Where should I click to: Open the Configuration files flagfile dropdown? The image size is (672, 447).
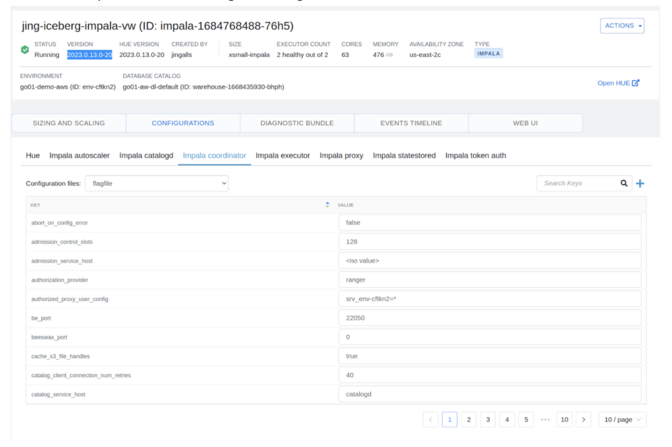[156, 183]
